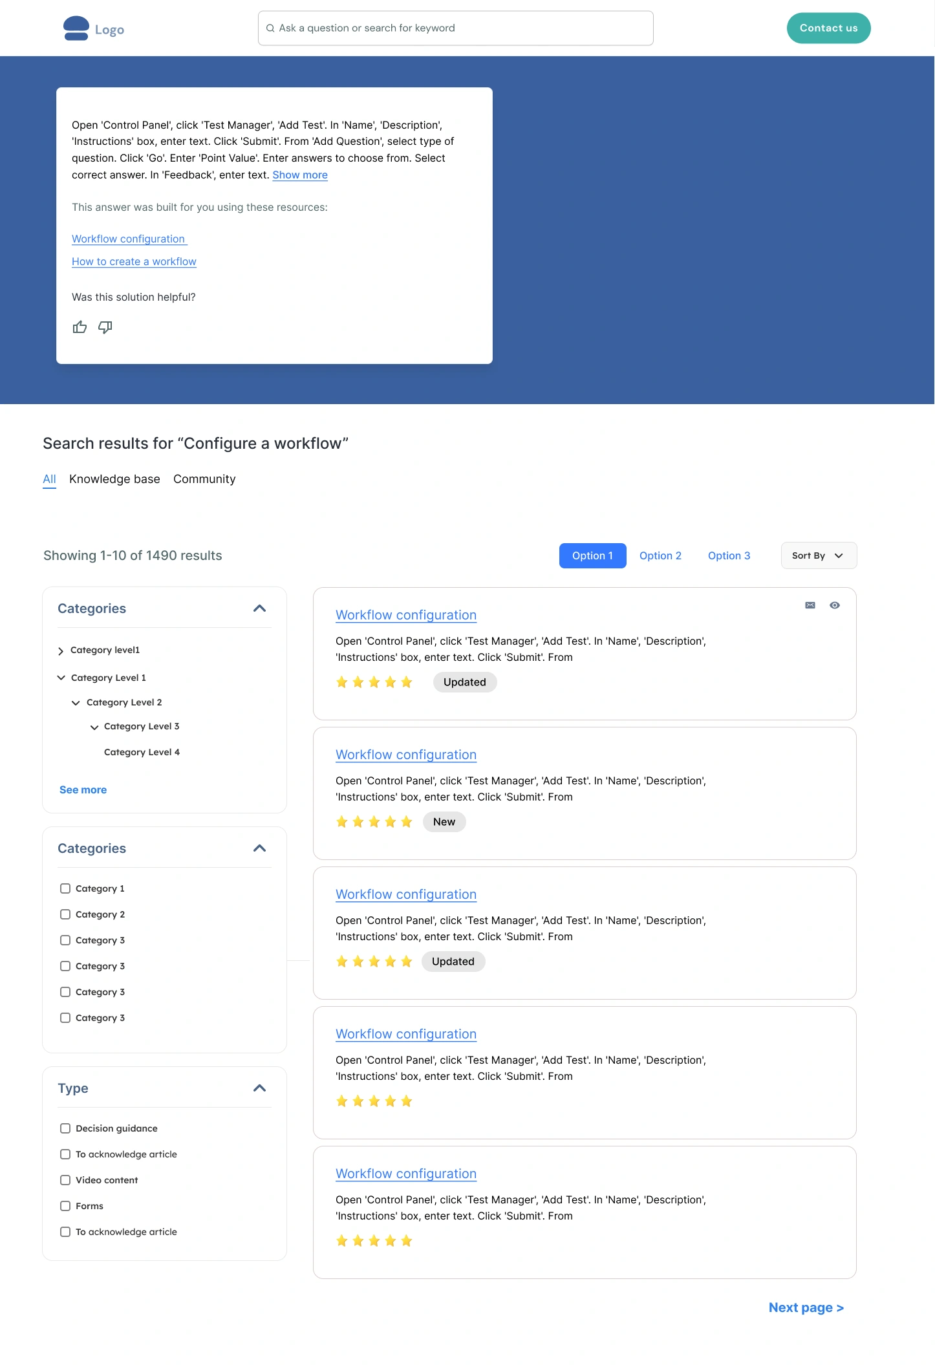Click the thumbs up helpful icon
The width and height of the screenshot is (935, 1365).
coord(80,327)
